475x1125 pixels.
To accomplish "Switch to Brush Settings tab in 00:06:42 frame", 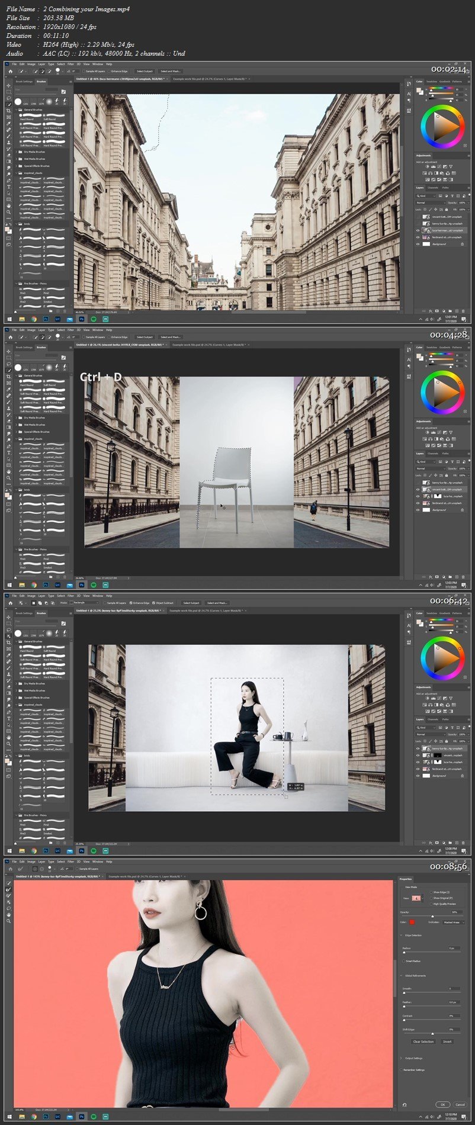I will 24,613.
